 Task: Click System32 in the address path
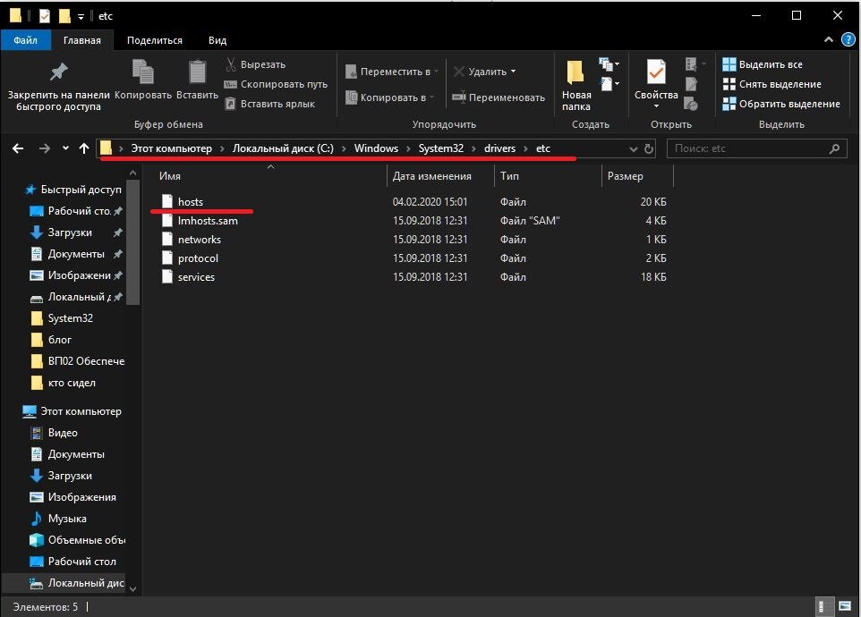[x=441, y=148]
